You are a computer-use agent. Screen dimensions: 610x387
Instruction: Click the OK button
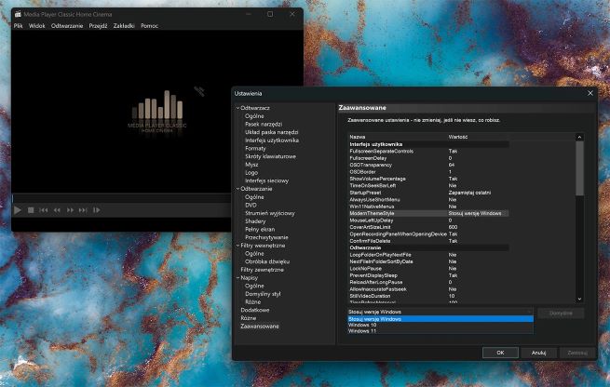tap(500, 353)
